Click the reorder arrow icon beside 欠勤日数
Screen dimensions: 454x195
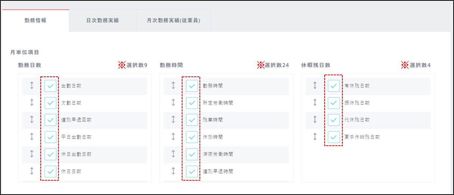click(x=32, y=103)
